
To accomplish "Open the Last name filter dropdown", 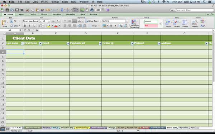I will point(22,43).
